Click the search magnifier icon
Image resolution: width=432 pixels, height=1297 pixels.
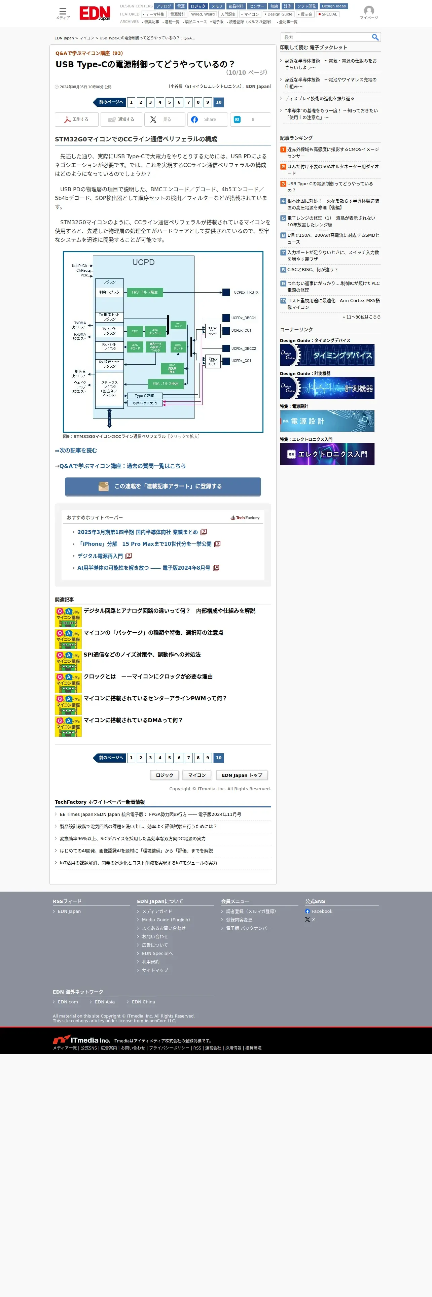(375, 37)
